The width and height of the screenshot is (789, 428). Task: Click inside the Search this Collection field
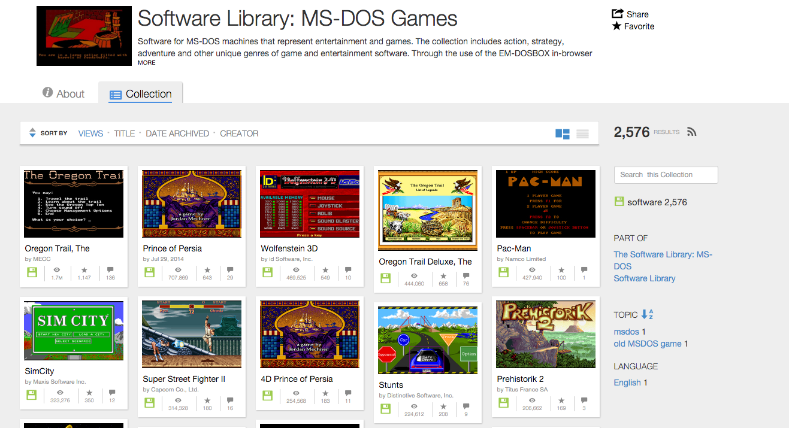(x=666, y=175)
